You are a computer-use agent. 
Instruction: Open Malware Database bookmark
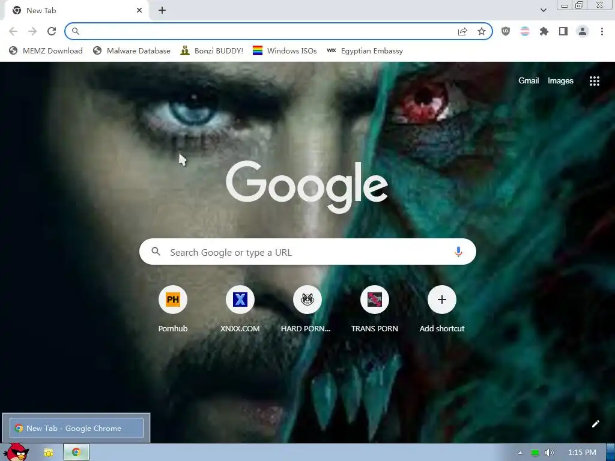(x=132, y=50)
